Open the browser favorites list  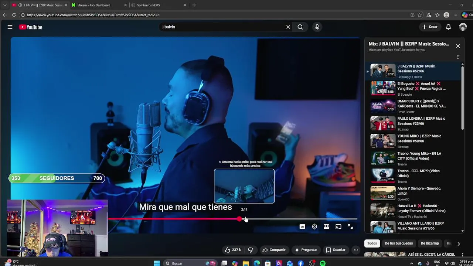438,15
